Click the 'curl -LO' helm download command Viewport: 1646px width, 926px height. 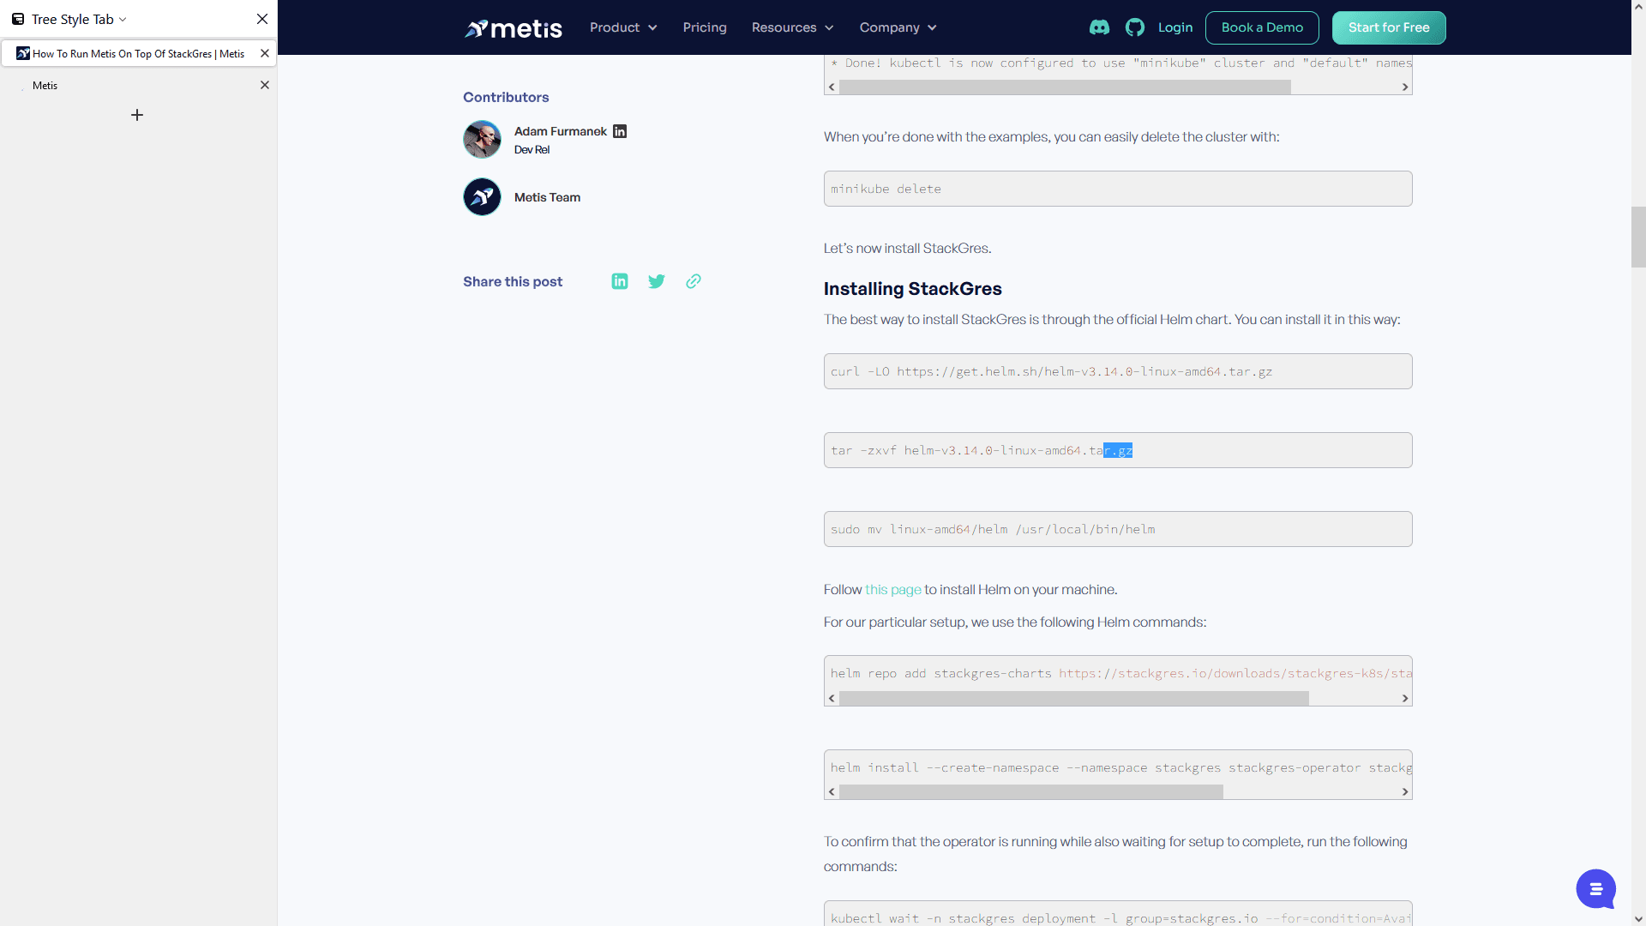(1118, 371)
